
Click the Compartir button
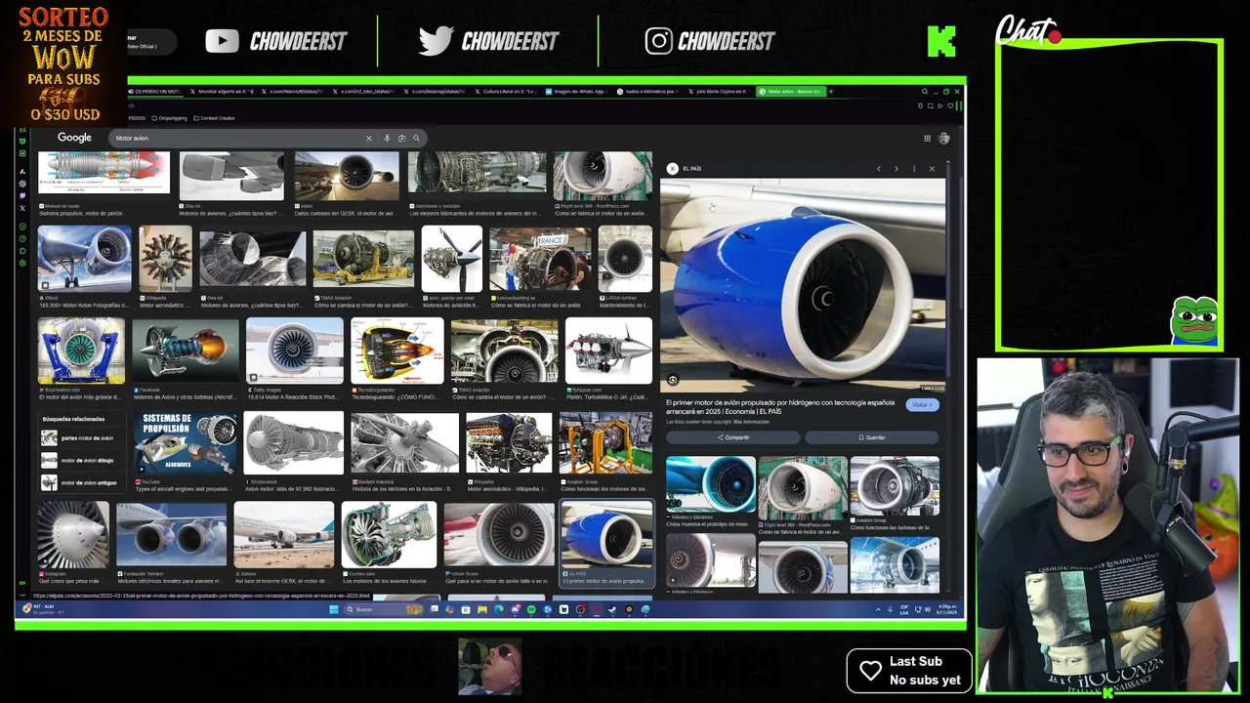pos(732,437)
